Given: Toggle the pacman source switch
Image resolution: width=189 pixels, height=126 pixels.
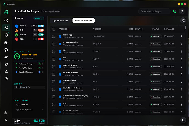Looking at the screenshot, I should pos(41,26).
